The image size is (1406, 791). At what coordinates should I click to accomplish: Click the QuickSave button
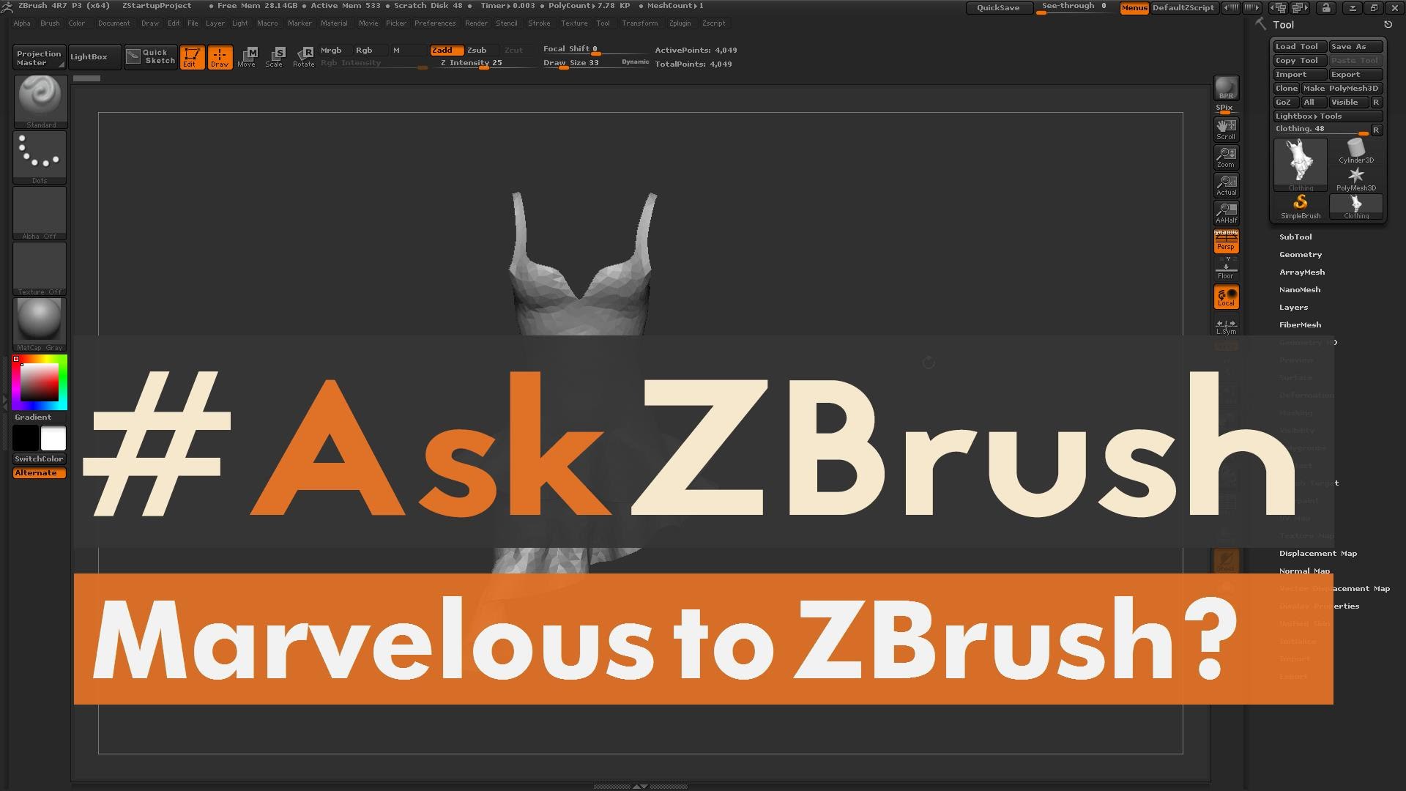click(997, 8)
